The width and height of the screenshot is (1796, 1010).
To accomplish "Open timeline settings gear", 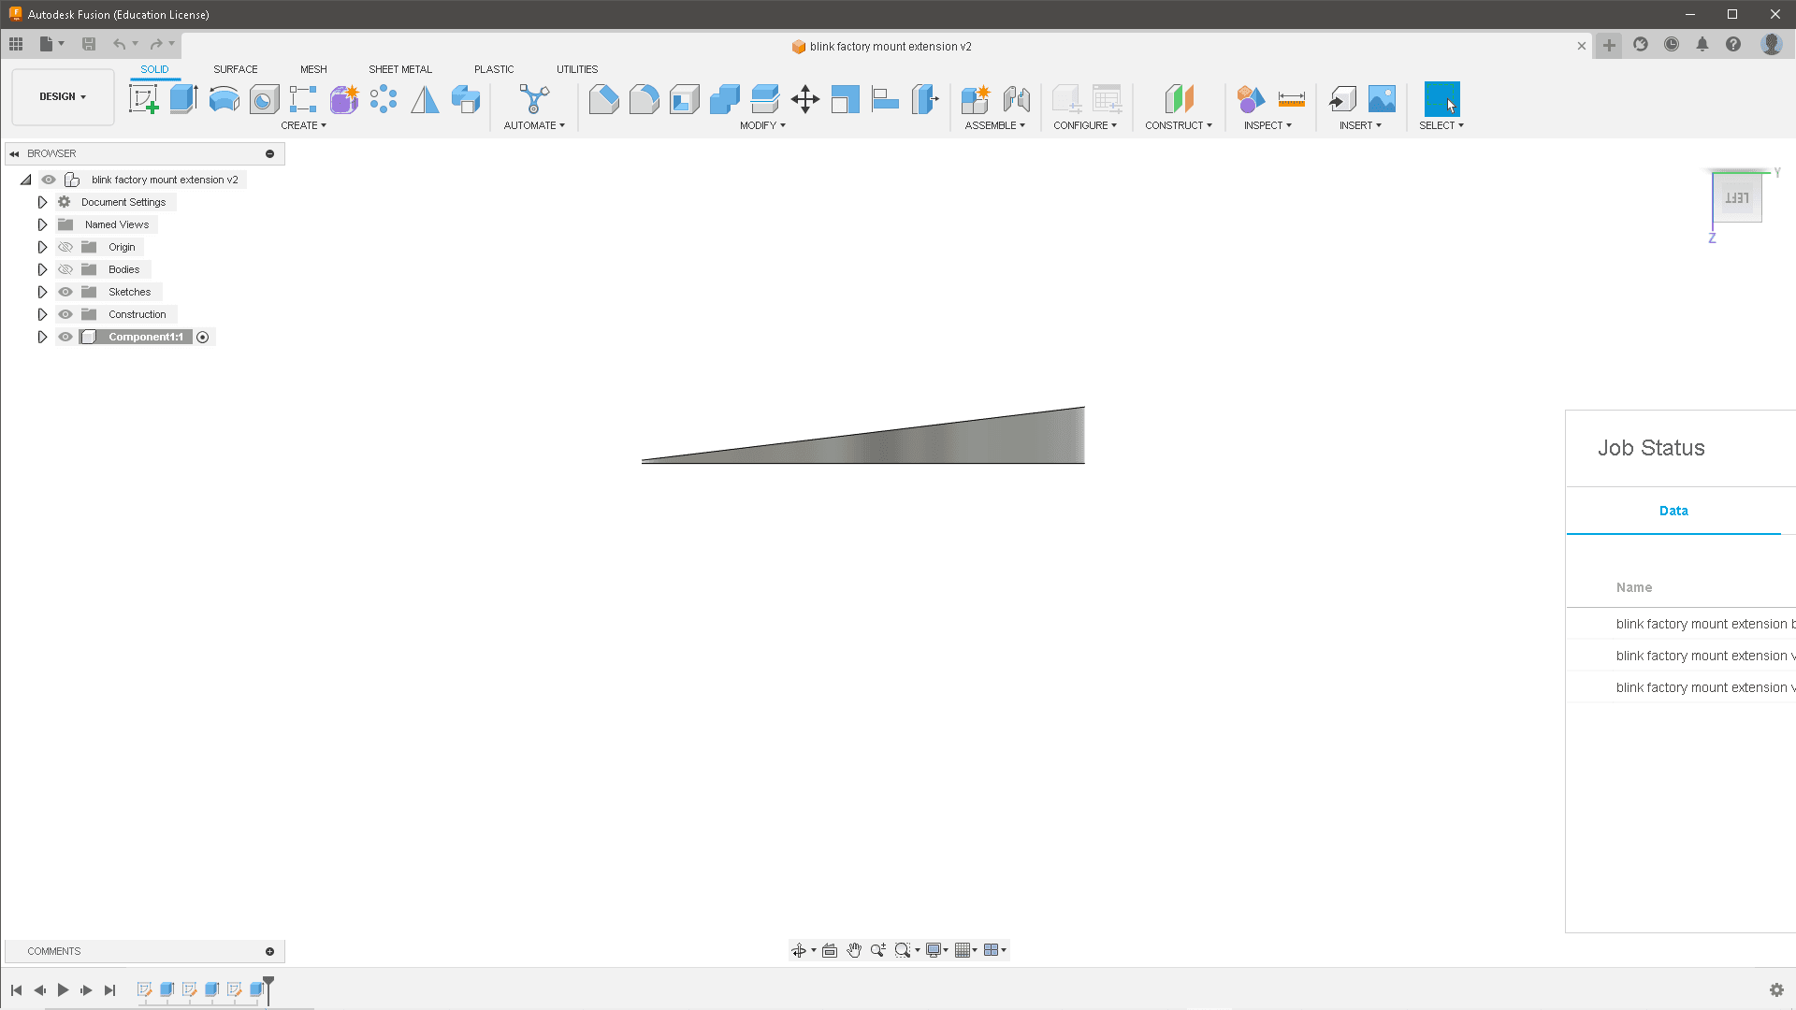I will tap(1776, 989).
